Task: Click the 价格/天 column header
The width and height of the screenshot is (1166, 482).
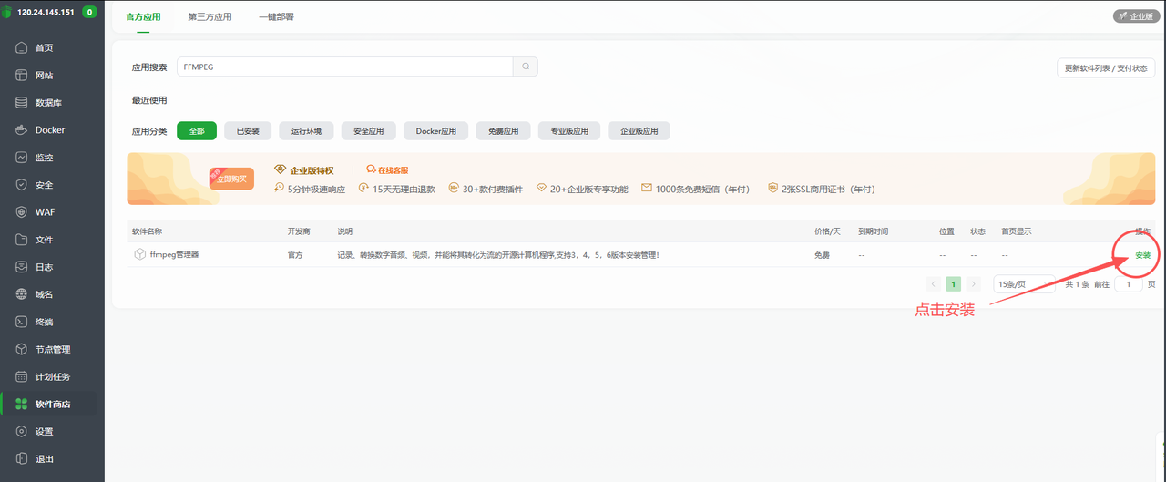Action: [827, 231]
